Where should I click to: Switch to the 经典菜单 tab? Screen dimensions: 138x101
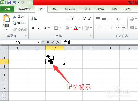click(x=25, y=9)
